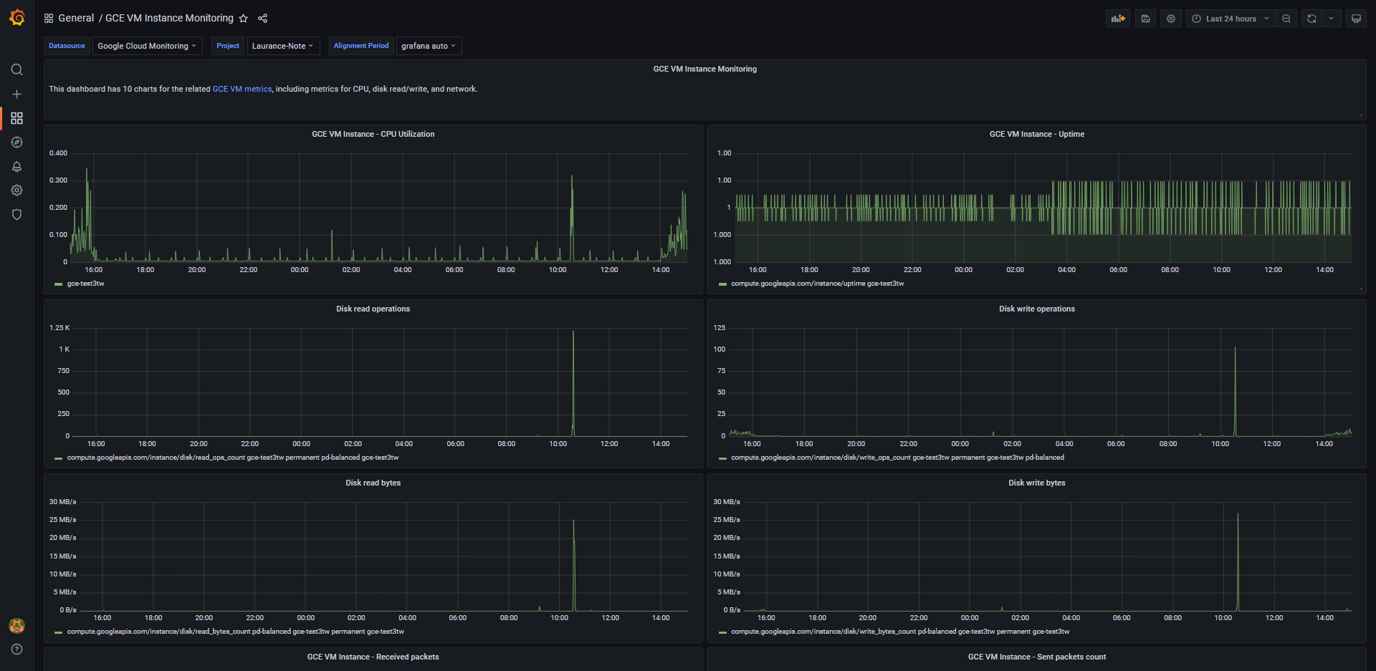Click the dashboard grid icon beside General
This screenshot has height=671, width=1376.
click(49, 19)
